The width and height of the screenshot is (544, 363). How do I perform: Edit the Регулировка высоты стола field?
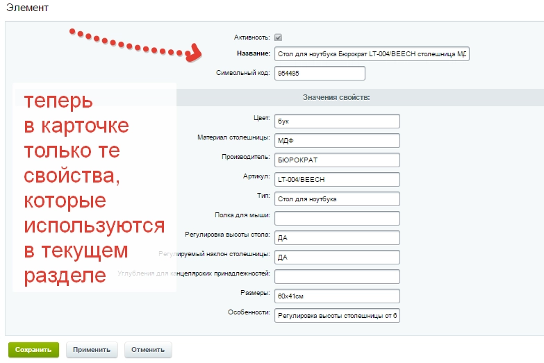[337, 238]
